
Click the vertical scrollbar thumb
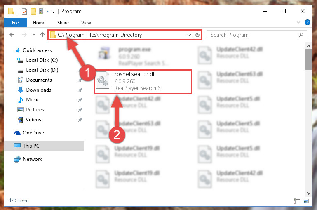[x=308, y=59]
